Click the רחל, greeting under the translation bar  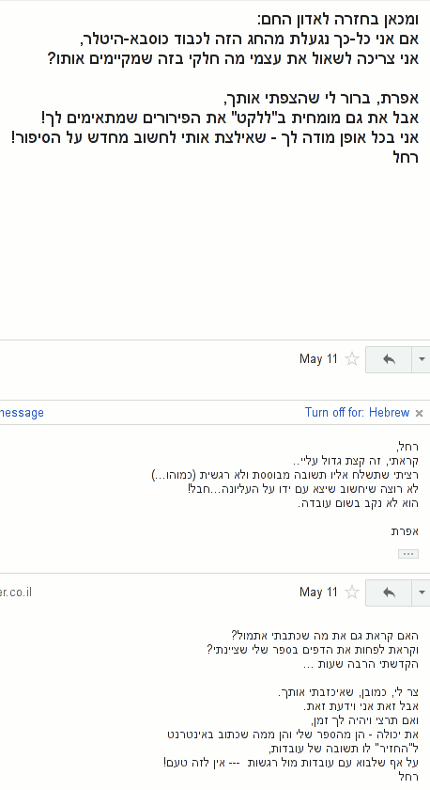coord(407,447)
